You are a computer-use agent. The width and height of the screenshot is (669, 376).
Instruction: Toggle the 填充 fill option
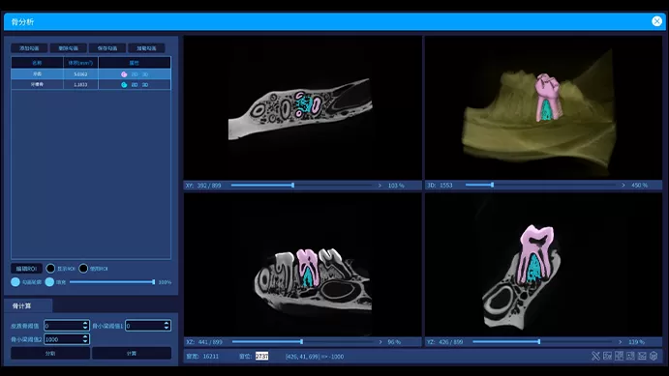(49, 282)
